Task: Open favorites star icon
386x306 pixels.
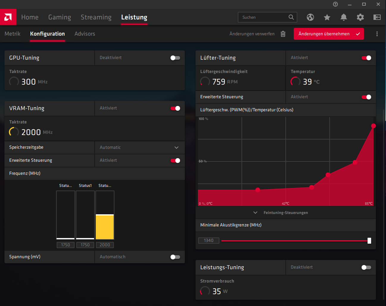Action: click(x=327, y=17)
